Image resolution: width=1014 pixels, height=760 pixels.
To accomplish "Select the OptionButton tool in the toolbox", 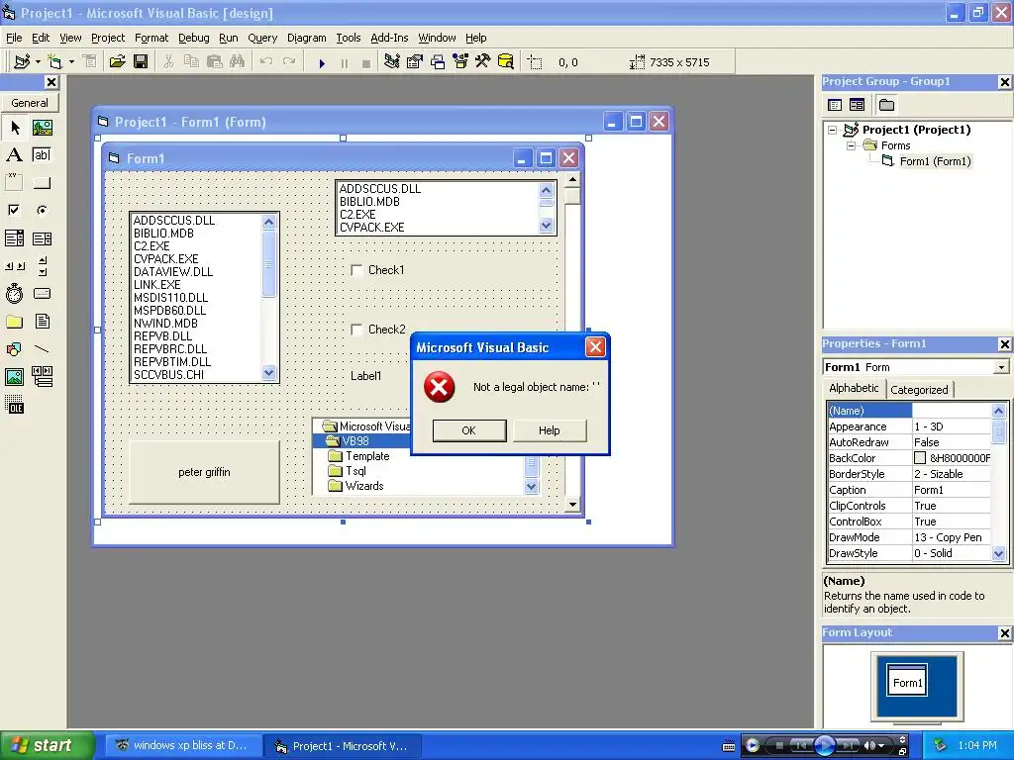I will 42,210.
